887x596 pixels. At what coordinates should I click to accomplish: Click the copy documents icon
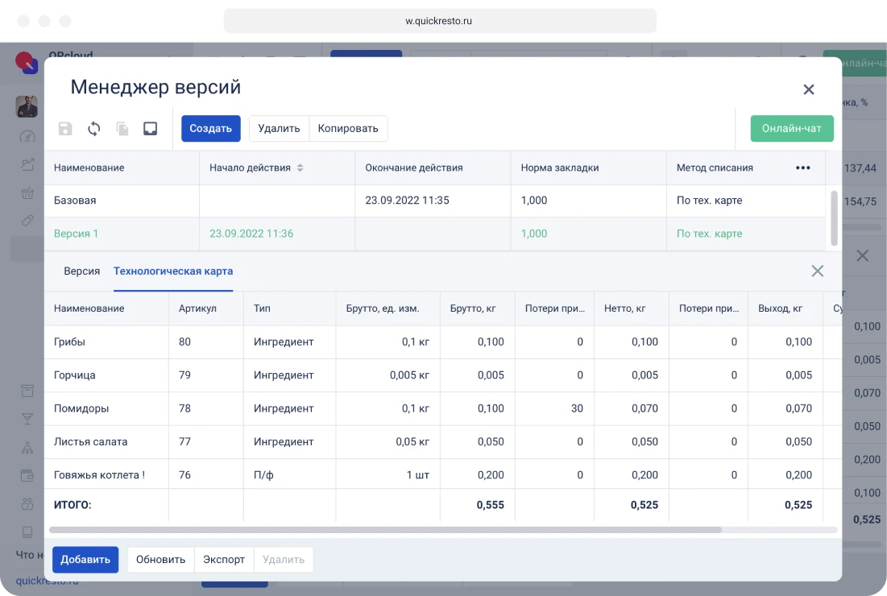pos(122,129)
